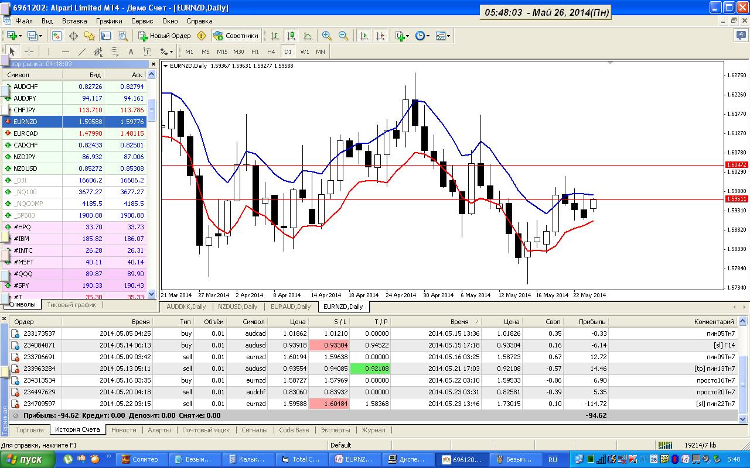
Task: Select the candlestick chart type icon
Action: pos(291,36)
